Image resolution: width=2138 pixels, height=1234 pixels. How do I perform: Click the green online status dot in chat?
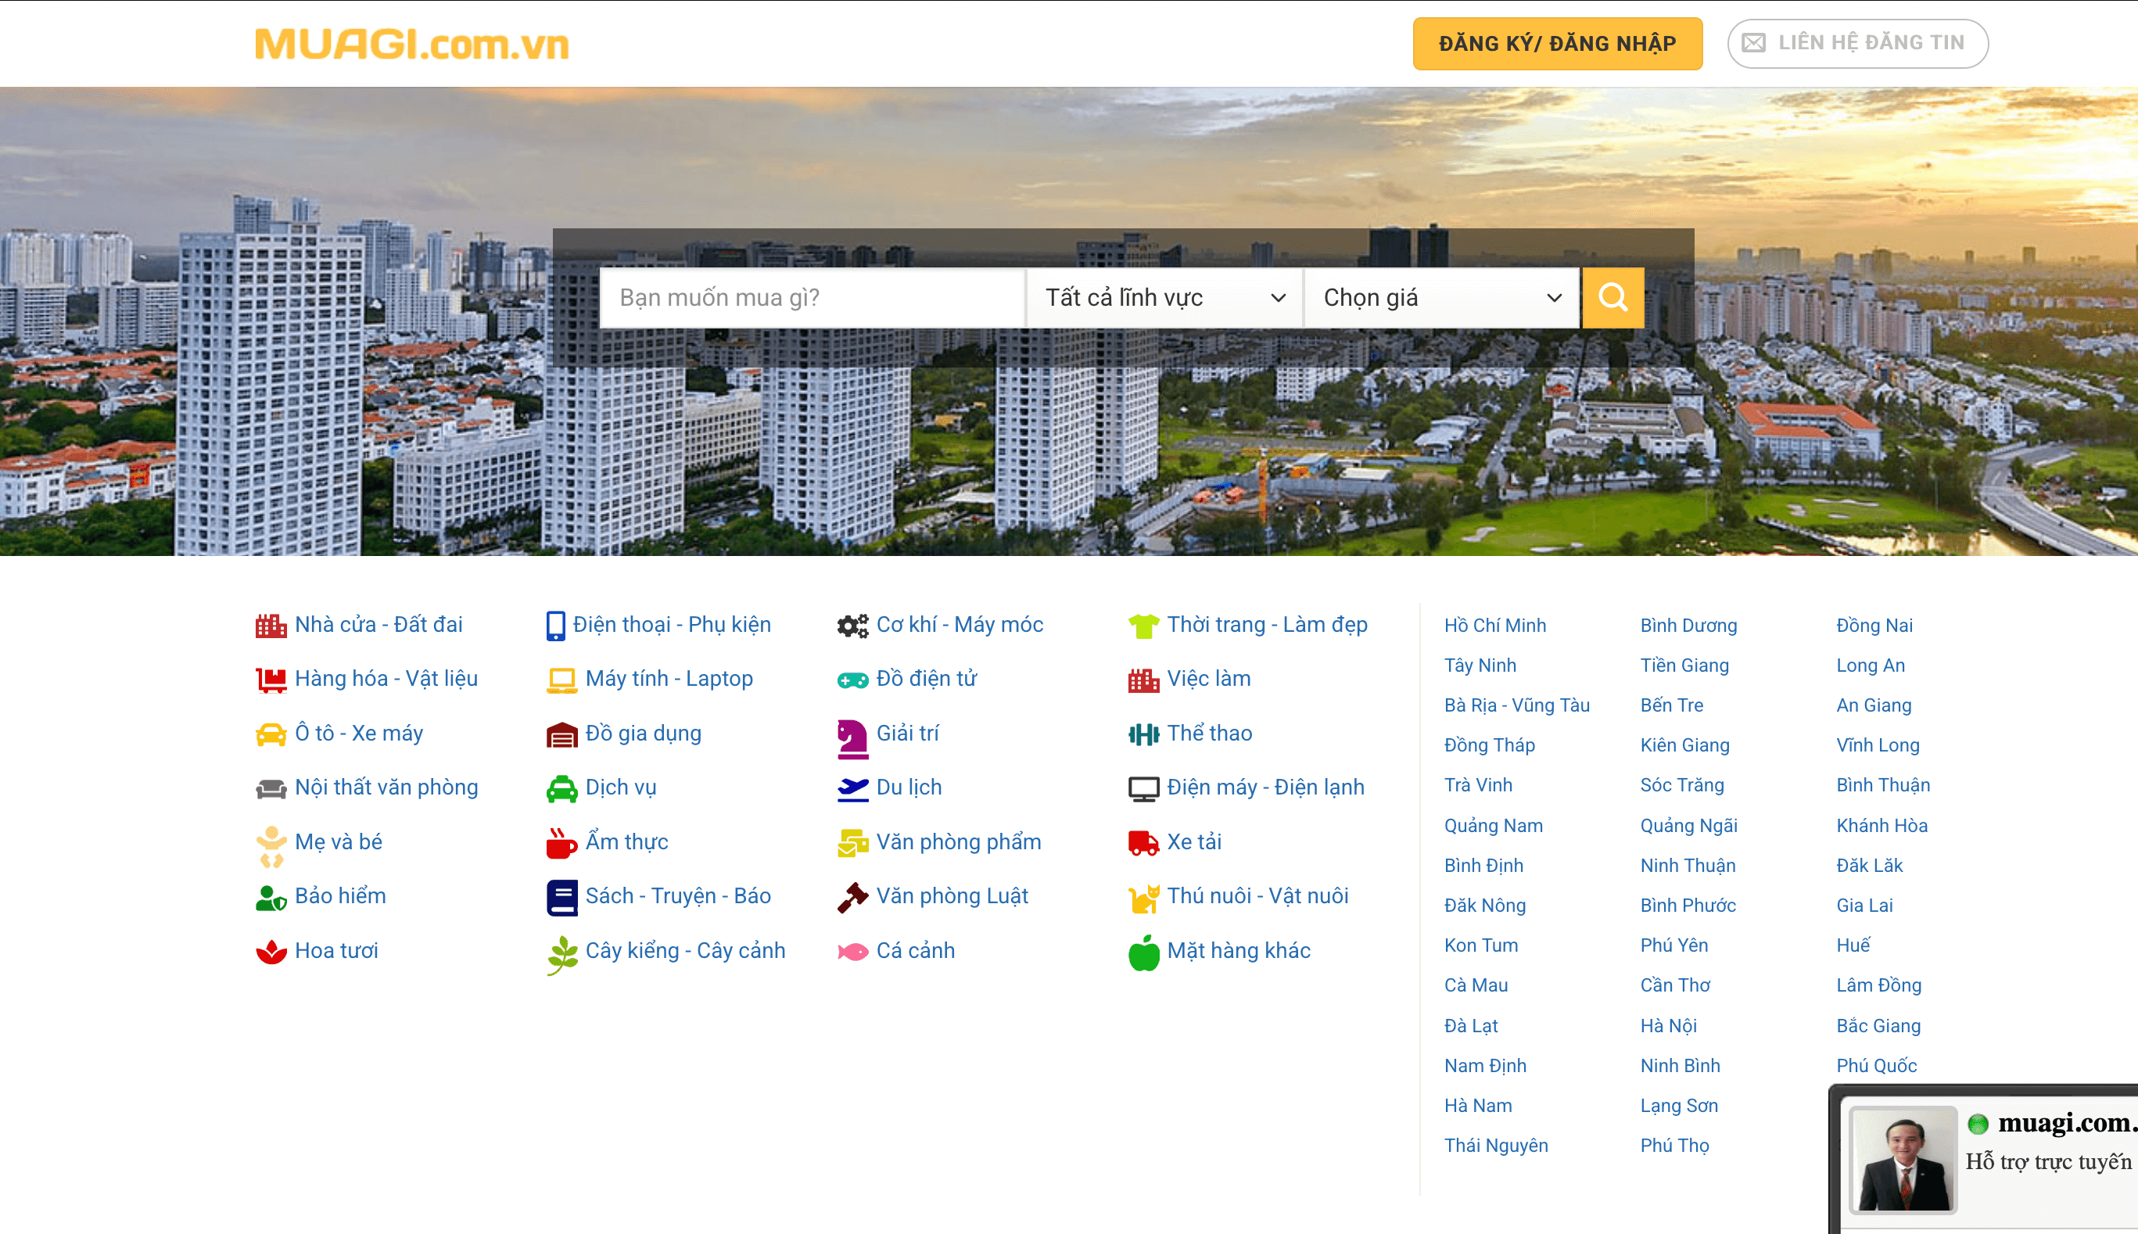tap(1977, 1124)
